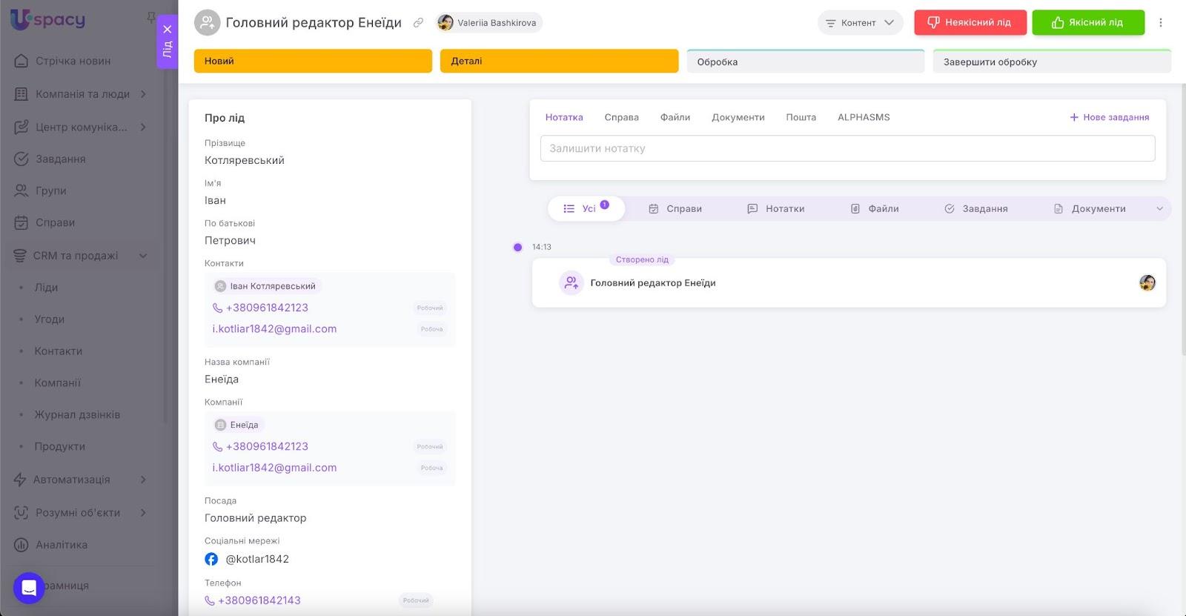The width and height of the screenshot is (1186, 616).
Task: Click the Залишити нотатку input field
Action: point(847,148)
